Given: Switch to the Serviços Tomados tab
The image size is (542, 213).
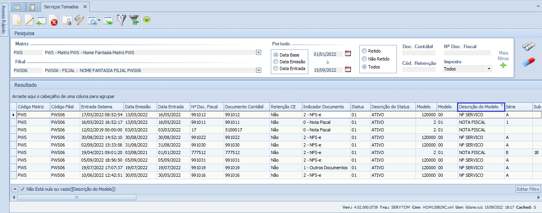Looking at the screenshot, I should 61,7.
